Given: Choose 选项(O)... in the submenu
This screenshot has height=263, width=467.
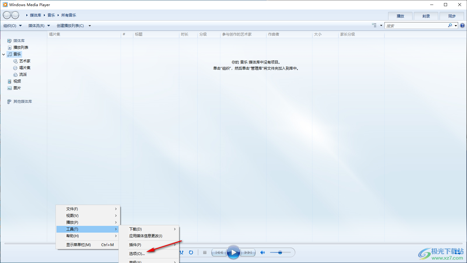Looking at the screenshot, I should [x=149, y=254].
